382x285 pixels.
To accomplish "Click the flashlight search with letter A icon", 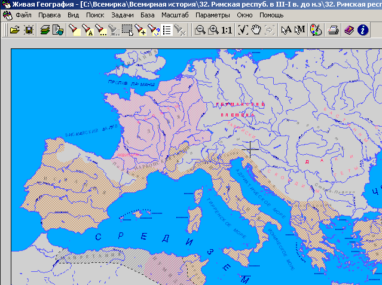I will pos(87,29).
